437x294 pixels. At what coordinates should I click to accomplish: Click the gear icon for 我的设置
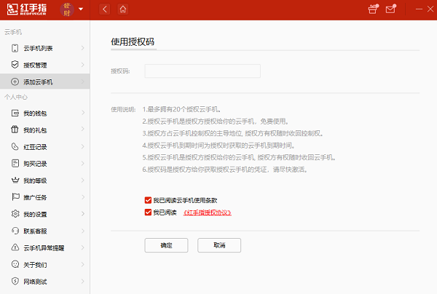click(x=15, y=213)
